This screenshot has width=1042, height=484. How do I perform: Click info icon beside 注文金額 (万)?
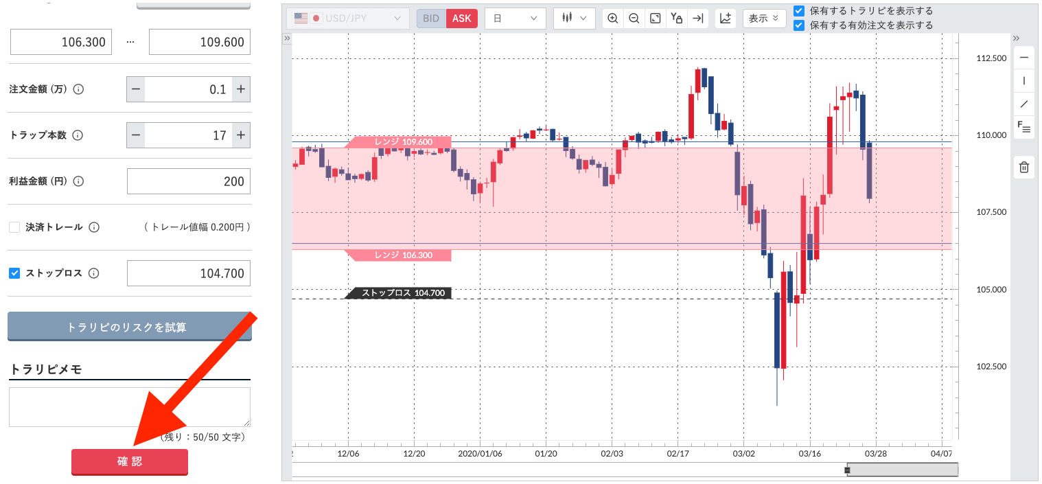coord(78,89)
